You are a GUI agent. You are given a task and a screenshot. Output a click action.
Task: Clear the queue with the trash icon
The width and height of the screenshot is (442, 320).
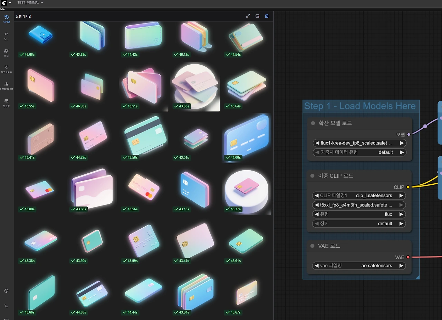(267, 16)
